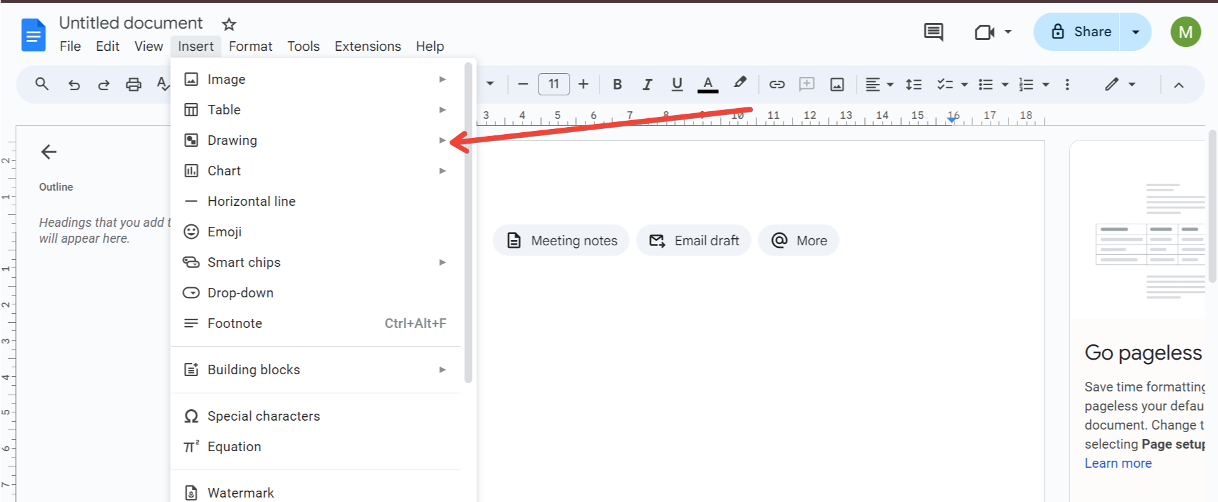Click the Email draft chip

tap(693, 241)
